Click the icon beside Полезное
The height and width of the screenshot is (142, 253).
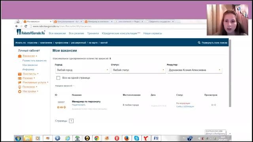tap(20, 87)
